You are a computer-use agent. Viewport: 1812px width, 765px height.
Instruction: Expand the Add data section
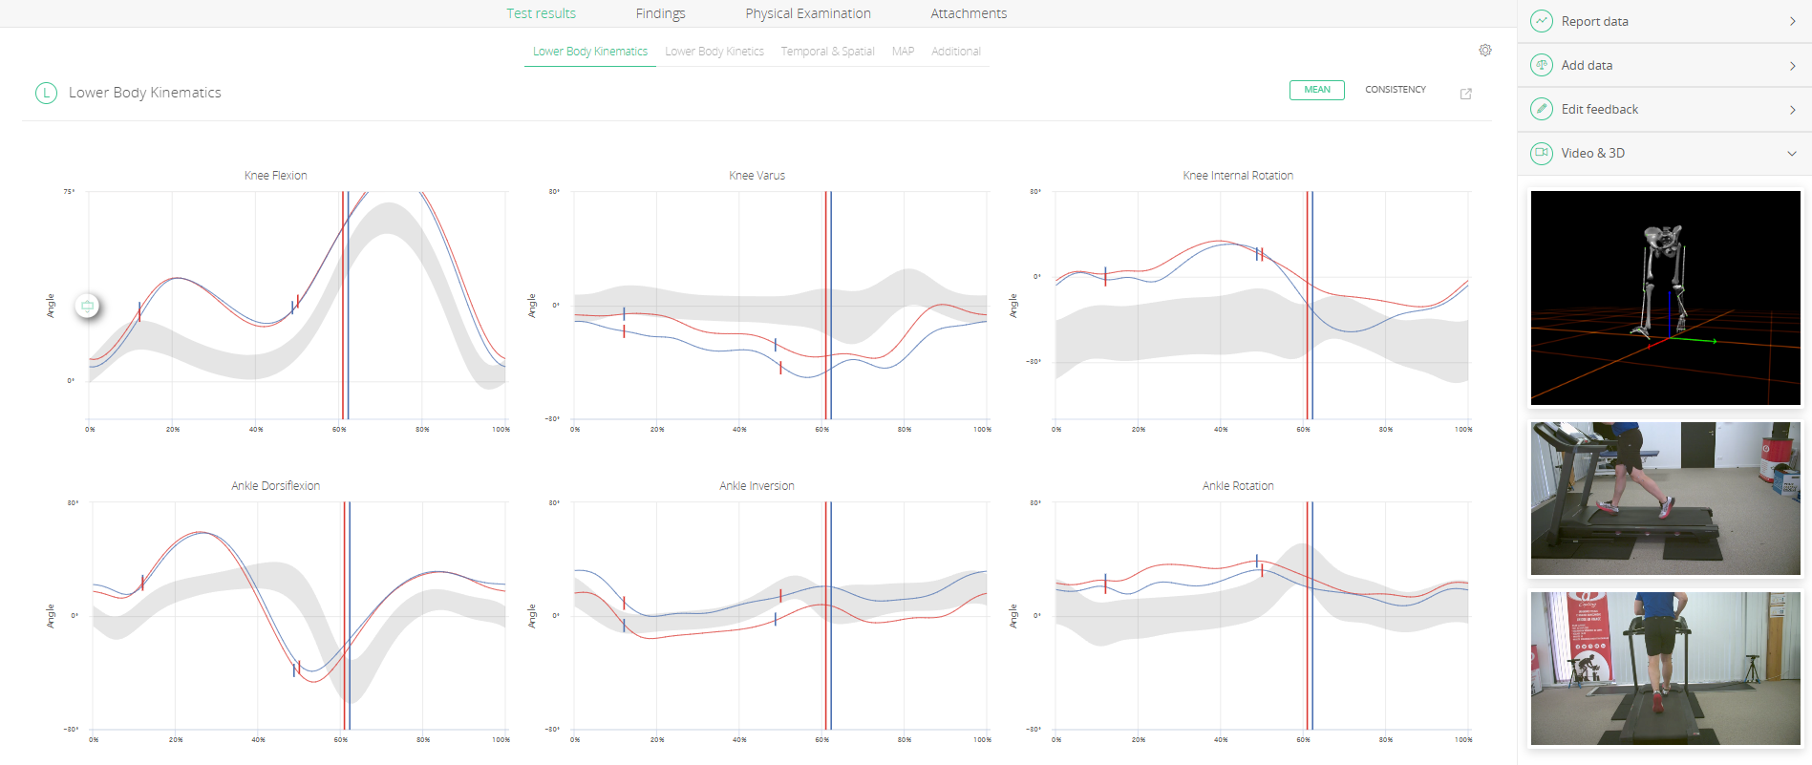(x=1665, y=65)
